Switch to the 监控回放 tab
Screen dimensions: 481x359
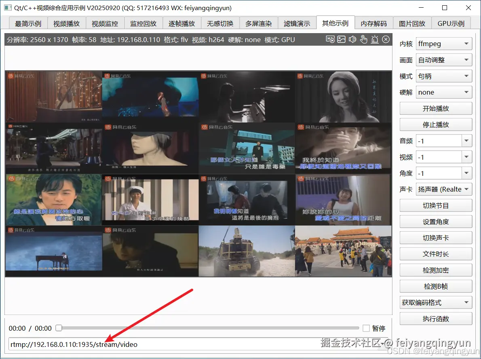tap(143, 23)
